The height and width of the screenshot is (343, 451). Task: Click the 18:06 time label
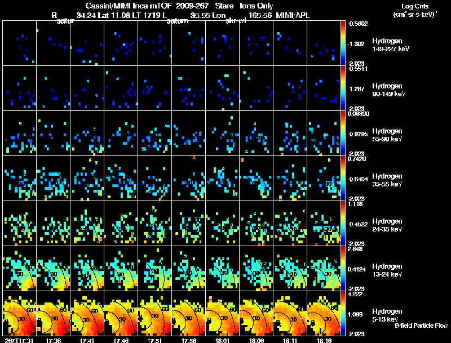pos(257,340)
